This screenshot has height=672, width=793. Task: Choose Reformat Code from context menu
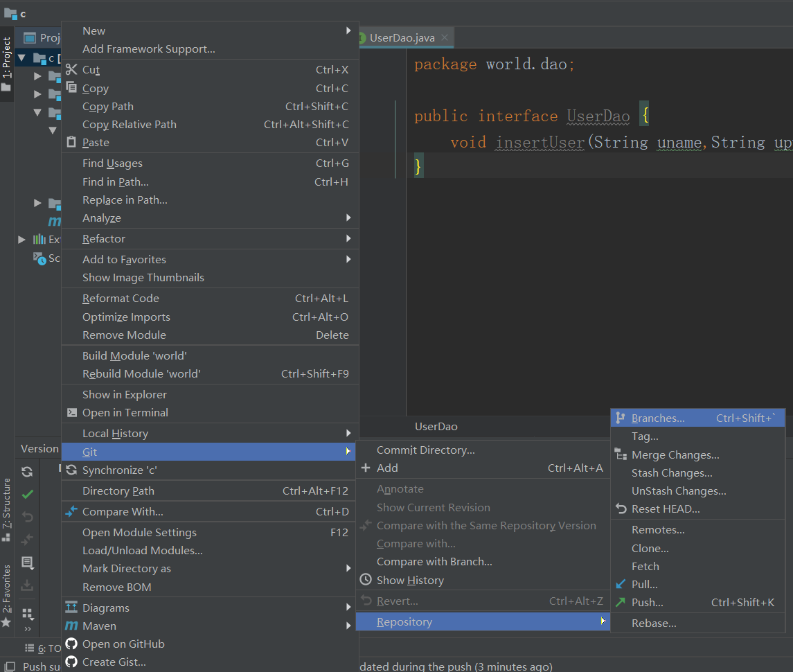210,299
